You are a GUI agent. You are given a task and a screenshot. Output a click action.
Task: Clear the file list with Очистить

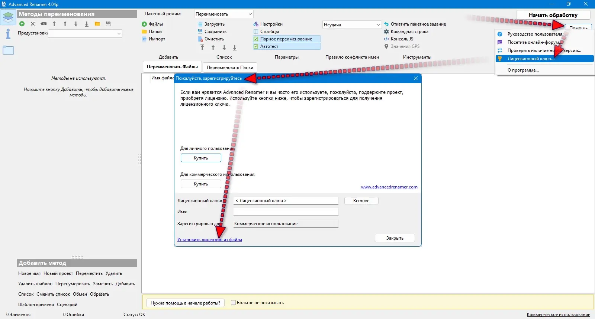210,39
